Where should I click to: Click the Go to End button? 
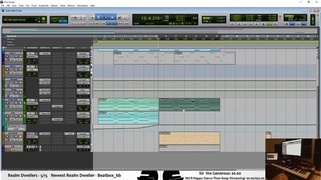[257, 24]
